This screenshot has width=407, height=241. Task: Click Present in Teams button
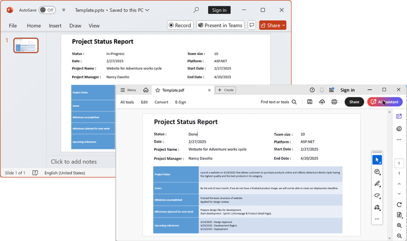[220, 26]
